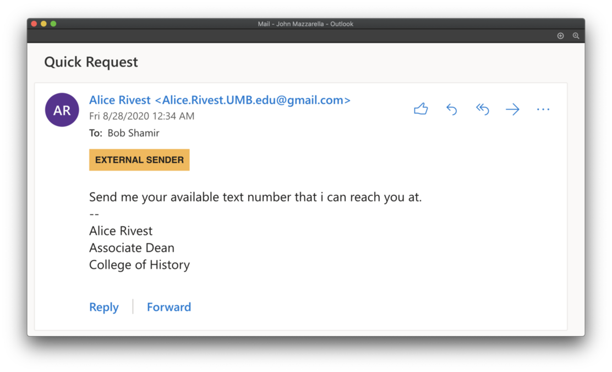Viewport: 612px width, 372px height.
Task: Open zoom search using the magnifier icon
Action: tap(576, 35)
